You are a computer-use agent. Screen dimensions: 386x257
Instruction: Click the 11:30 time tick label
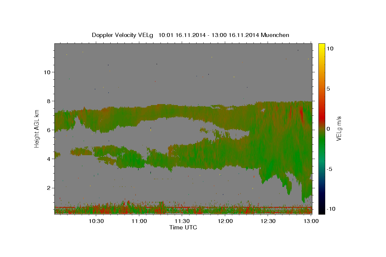click(182, 221)
